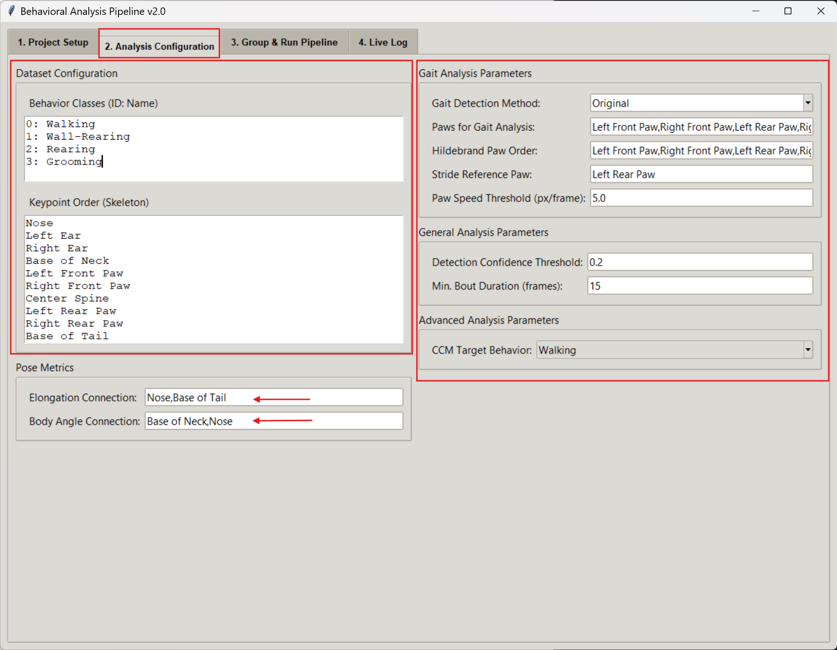
Task: Click the Detection Confidence Threshold field
Action: [x=699, y=262]
